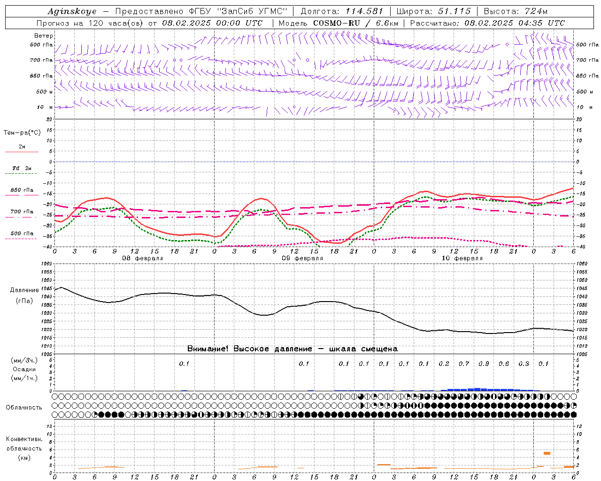The width and height of the screenshot is (601, 481).
Task: Click the 0.6 precipitation amount value
Action: coord(504,364)
